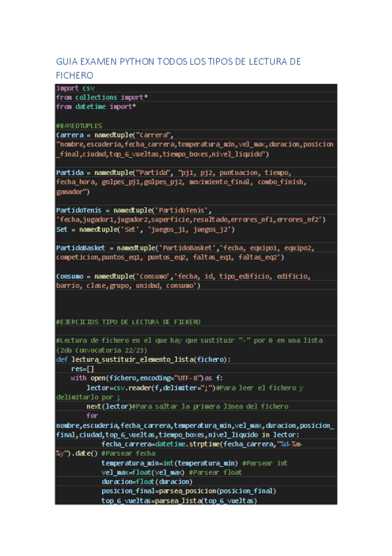Click the 'from collections import*' line
Image resolution: width=392 pixels, height=556 pixels.
pos(102,97)
